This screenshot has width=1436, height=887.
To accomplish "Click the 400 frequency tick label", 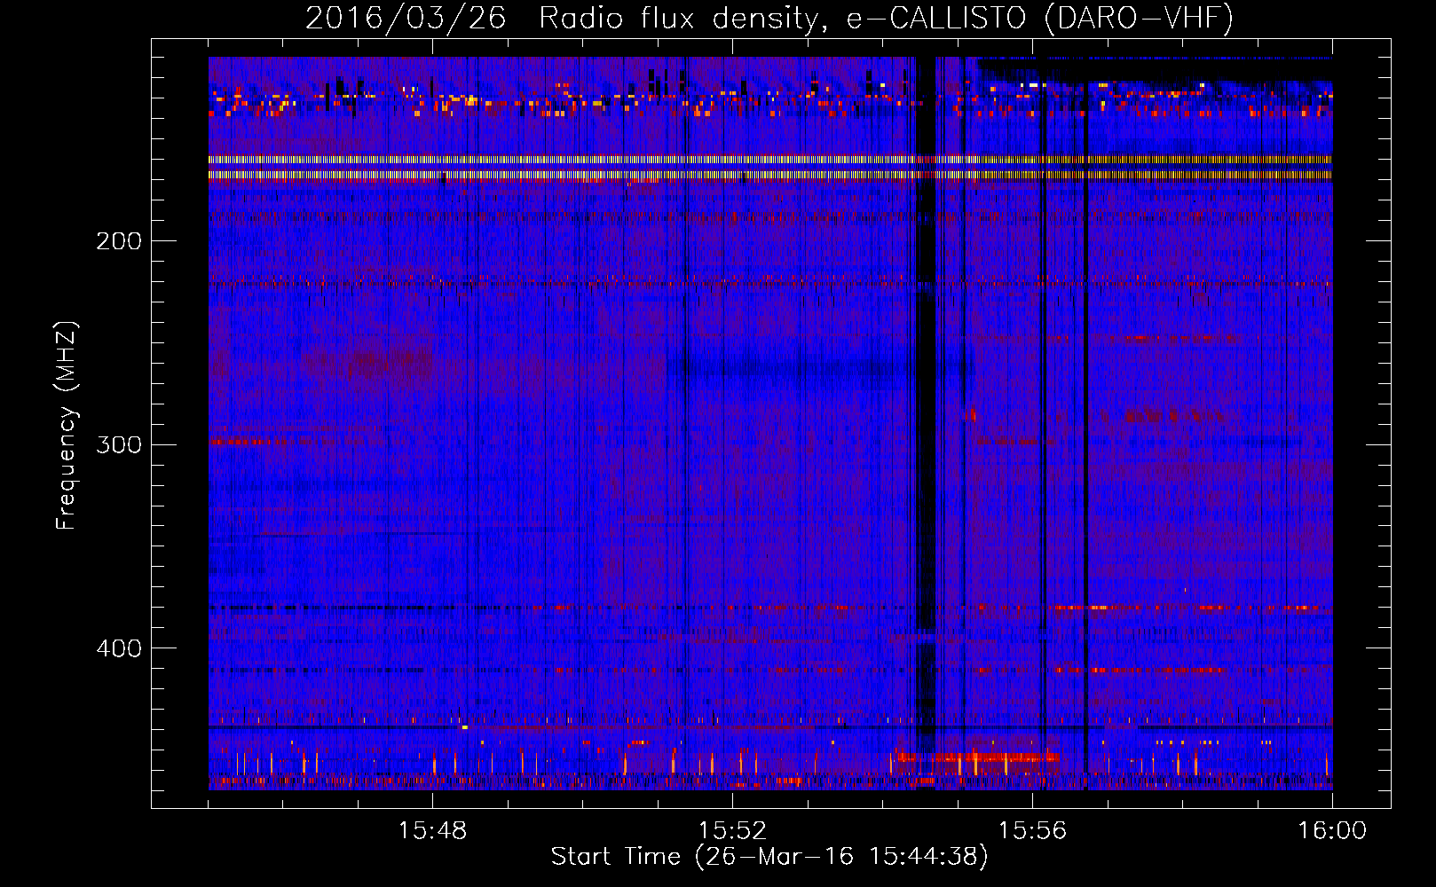I will click(x=119, y=649).
